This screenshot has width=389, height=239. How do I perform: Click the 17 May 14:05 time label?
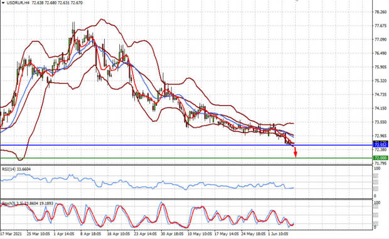pyautogui.click(x=226, y=234)
